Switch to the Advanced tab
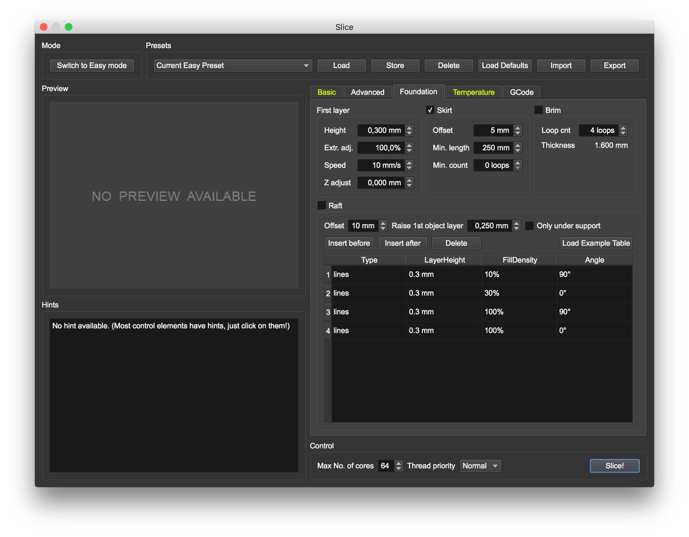The width and height of the screenshot is (689, 537). 368,92
